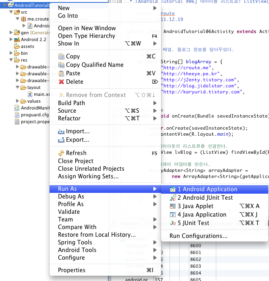Select Open Type Hierarchy
This screenshot has width=269, height=281.
(106, 36)
